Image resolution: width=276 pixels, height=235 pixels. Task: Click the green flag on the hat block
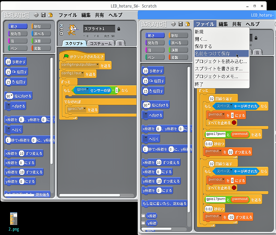pyautogui.click(x=66, y=56)
